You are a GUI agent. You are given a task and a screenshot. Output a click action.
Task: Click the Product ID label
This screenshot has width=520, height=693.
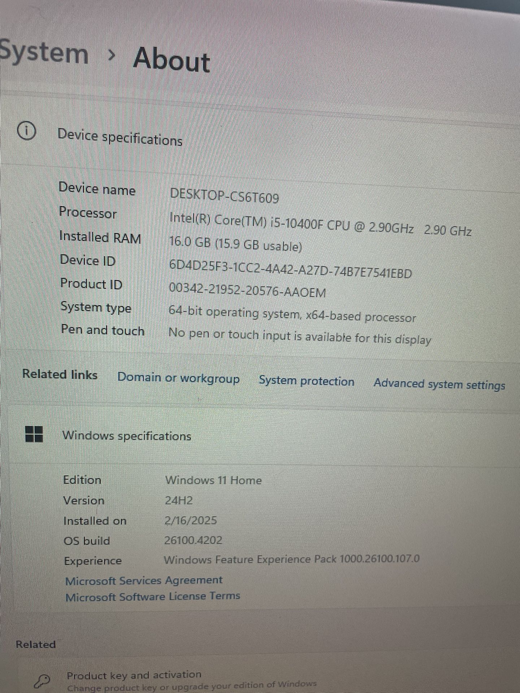tap(91, 283)
